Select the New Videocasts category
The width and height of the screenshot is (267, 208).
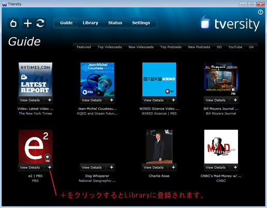click(141, 47)
